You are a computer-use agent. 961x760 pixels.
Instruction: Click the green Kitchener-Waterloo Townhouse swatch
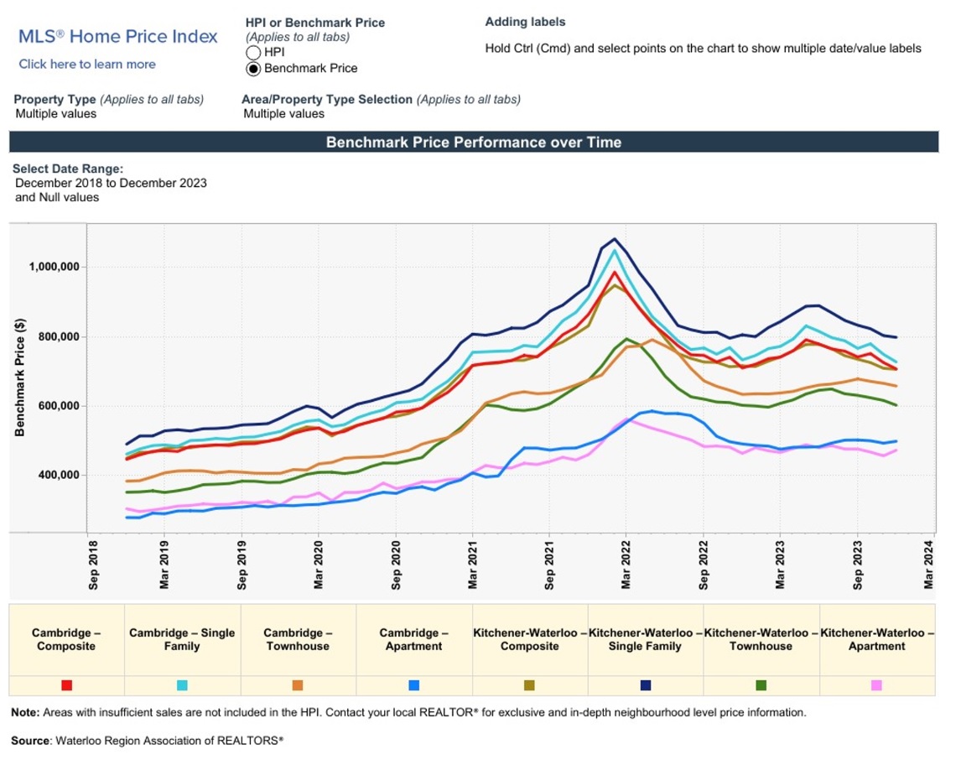tap(761, 685)
